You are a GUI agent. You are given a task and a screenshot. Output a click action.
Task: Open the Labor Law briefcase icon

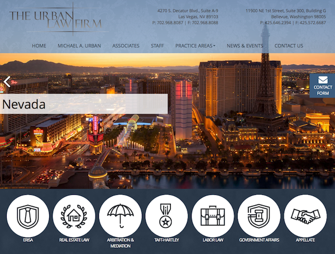click(x=213, y=216)
